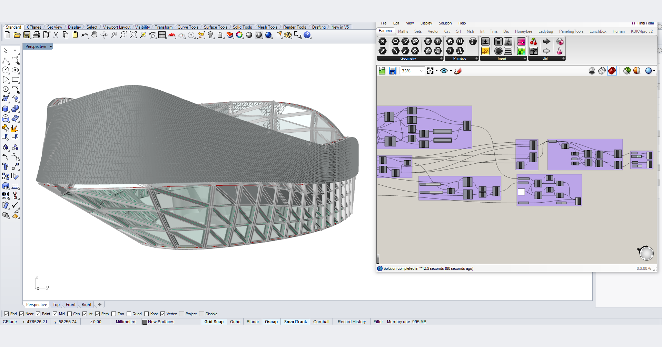Select the Number Slider component in the Input panel
662x347 pixels.
tap(485, 41)
